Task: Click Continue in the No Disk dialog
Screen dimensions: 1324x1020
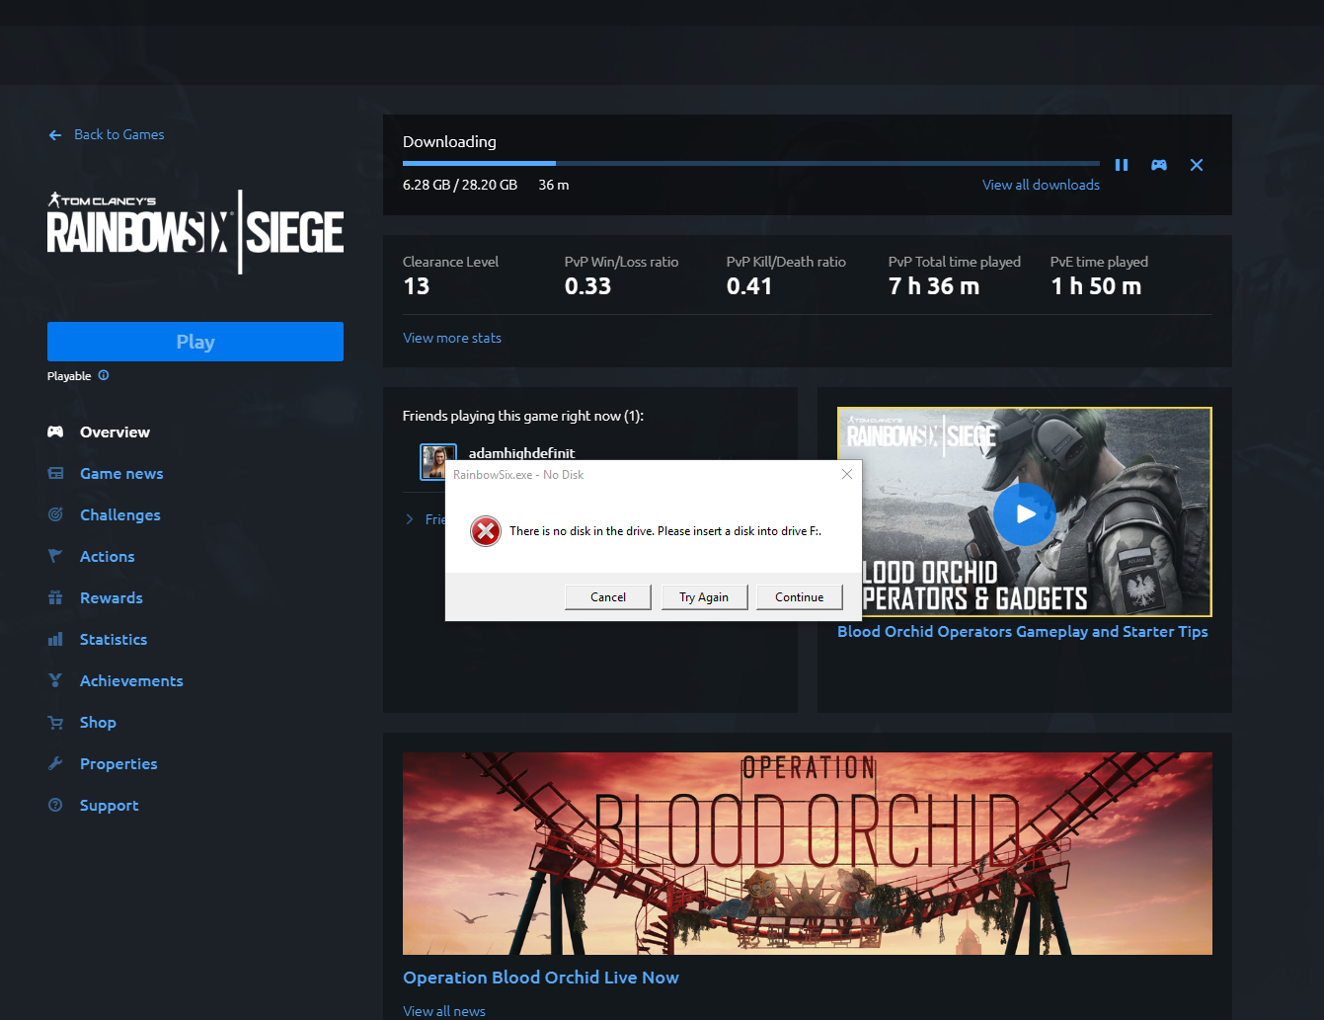Action: [x=800, y=596]
